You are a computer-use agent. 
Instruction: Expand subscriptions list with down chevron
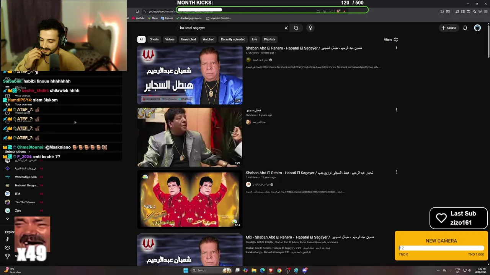point(7,219)
